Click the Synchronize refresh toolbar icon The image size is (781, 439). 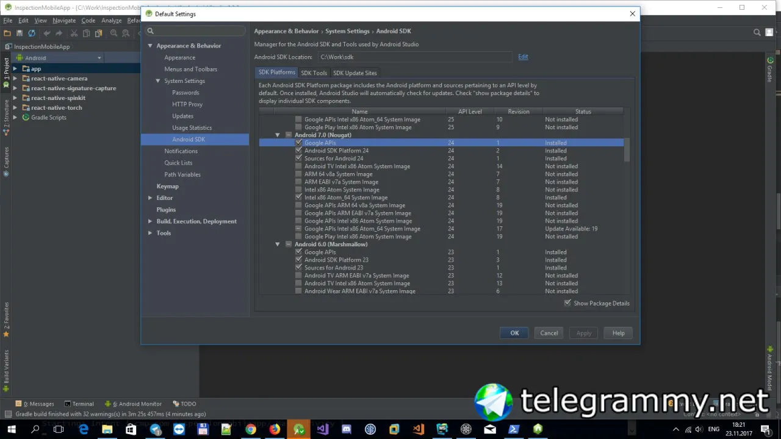32,33
